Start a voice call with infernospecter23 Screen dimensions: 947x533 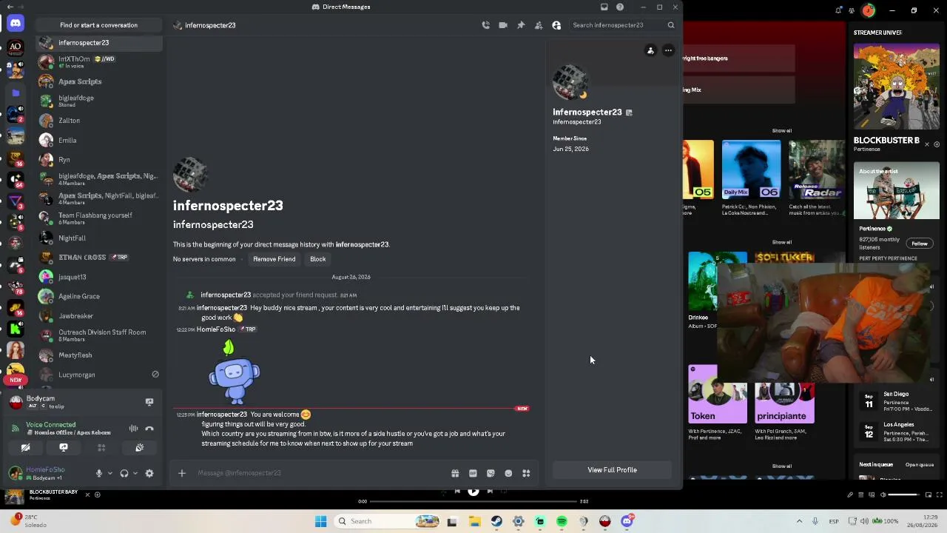[x=485, y=25]
